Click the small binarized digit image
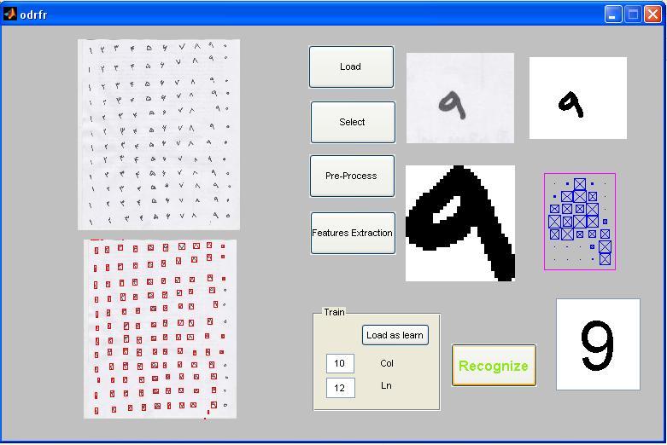 coord(578,98)
